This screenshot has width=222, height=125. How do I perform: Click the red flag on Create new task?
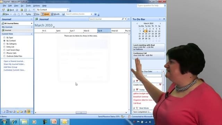[160, 85]
